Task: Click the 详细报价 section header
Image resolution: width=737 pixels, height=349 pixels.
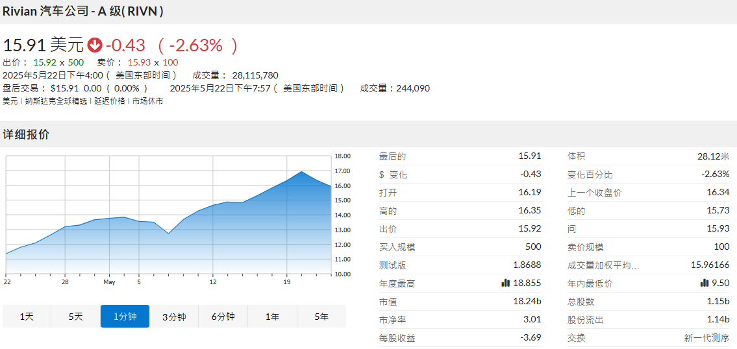Action: pos(26,134)
